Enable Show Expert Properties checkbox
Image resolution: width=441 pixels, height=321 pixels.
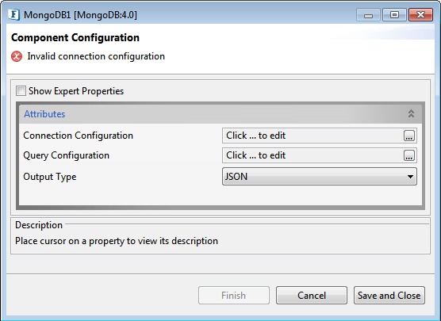(21, 91)
